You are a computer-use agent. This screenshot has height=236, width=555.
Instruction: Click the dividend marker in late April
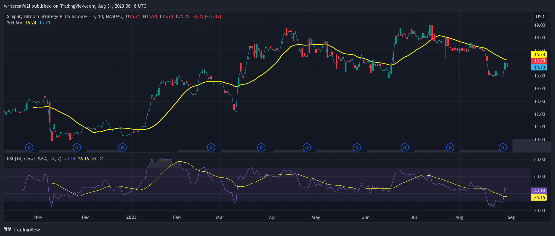[x=307, y=148]
